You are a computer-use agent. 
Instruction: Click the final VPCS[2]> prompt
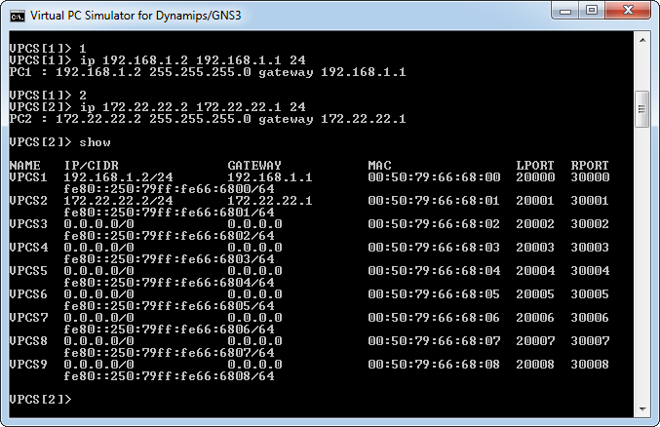coord(40,399)
